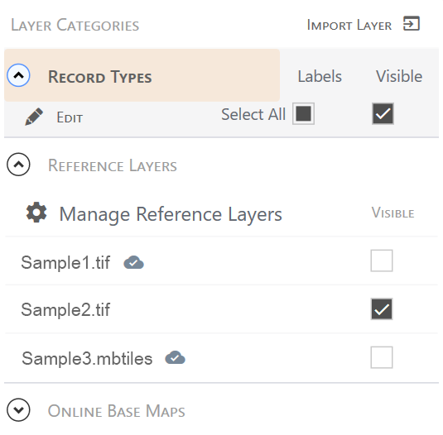
Task: Collapse the Record Types section chevron
Action: click(x=19, y=75)
